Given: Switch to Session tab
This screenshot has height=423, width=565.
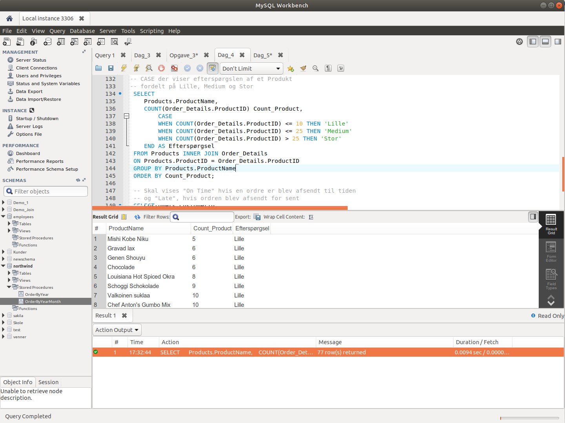Looking at the screenshot, I should click(48, 382).
